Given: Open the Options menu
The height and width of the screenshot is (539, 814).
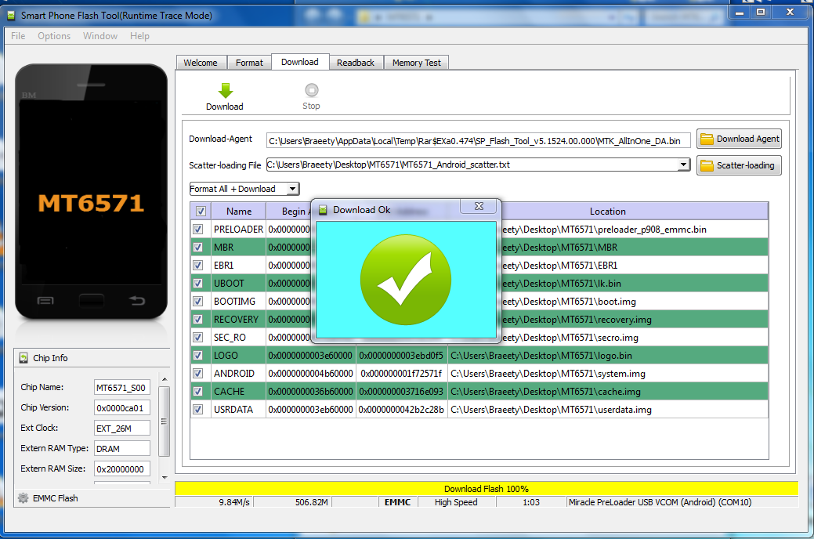Looking at the screenshot, I should 54,36.
